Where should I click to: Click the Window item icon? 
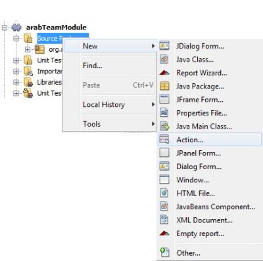coord(164,180)
